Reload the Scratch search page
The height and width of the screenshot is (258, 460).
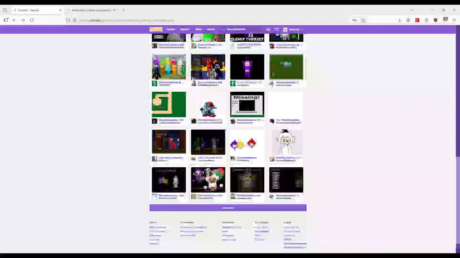pos(32,20)
